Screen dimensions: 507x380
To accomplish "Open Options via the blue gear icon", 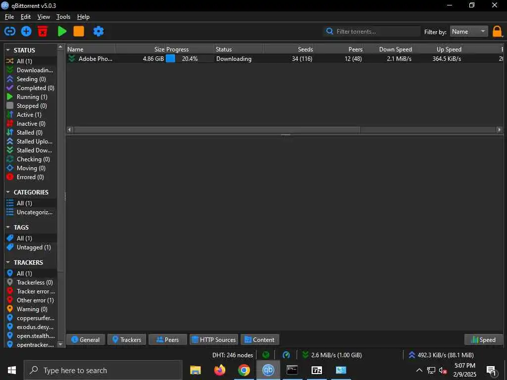I will pos(99,31).
